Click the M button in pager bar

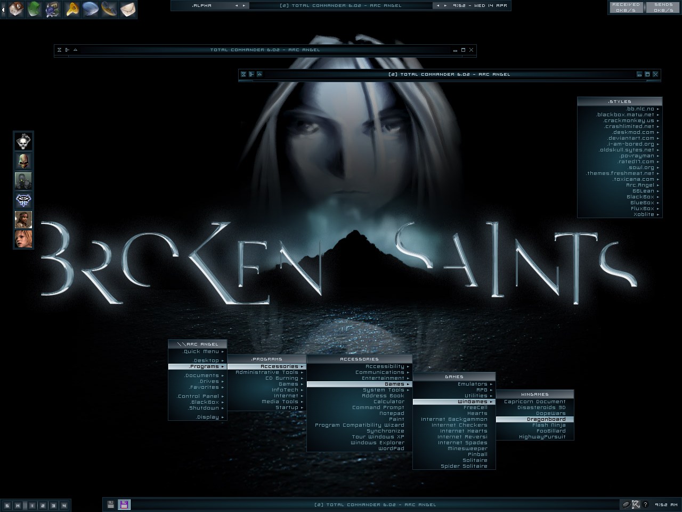click(x=18, y=506)
